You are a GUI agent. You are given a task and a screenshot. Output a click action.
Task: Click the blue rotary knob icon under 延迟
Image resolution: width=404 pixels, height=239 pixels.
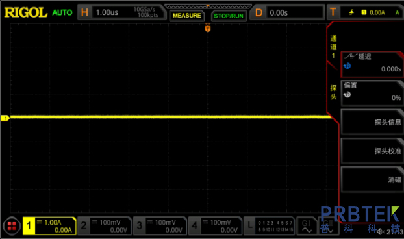click(347, 66)
